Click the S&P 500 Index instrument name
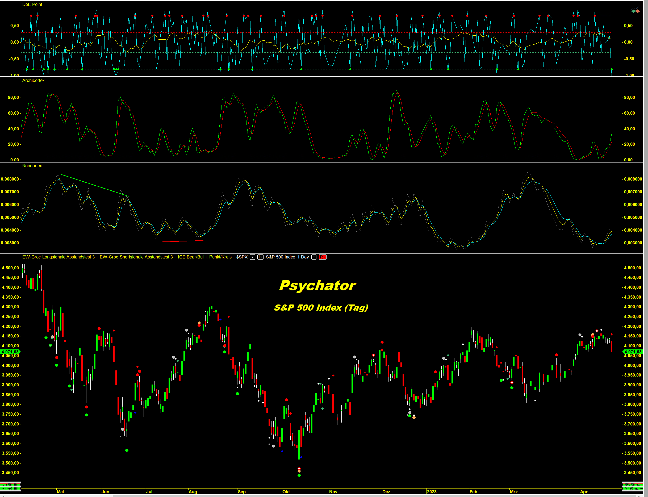The image size is (648, 497). [280, 257]
